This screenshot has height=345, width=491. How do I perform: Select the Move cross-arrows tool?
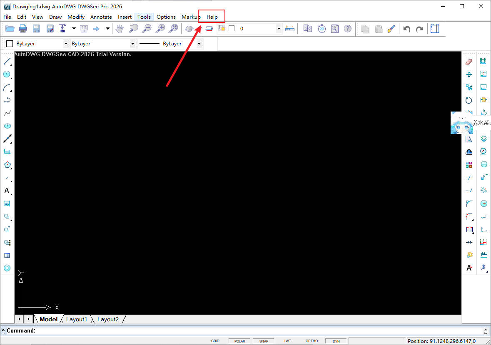[x=469, y=74]
